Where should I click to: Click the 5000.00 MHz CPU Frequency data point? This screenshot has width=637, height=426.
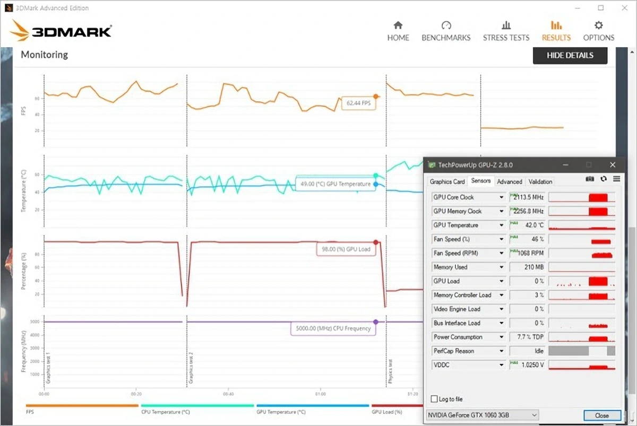coord(376,322)
